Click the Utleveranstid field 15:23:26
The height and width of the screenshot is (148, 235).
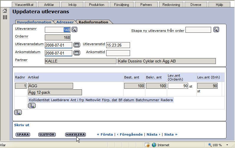tap(118, 45)
